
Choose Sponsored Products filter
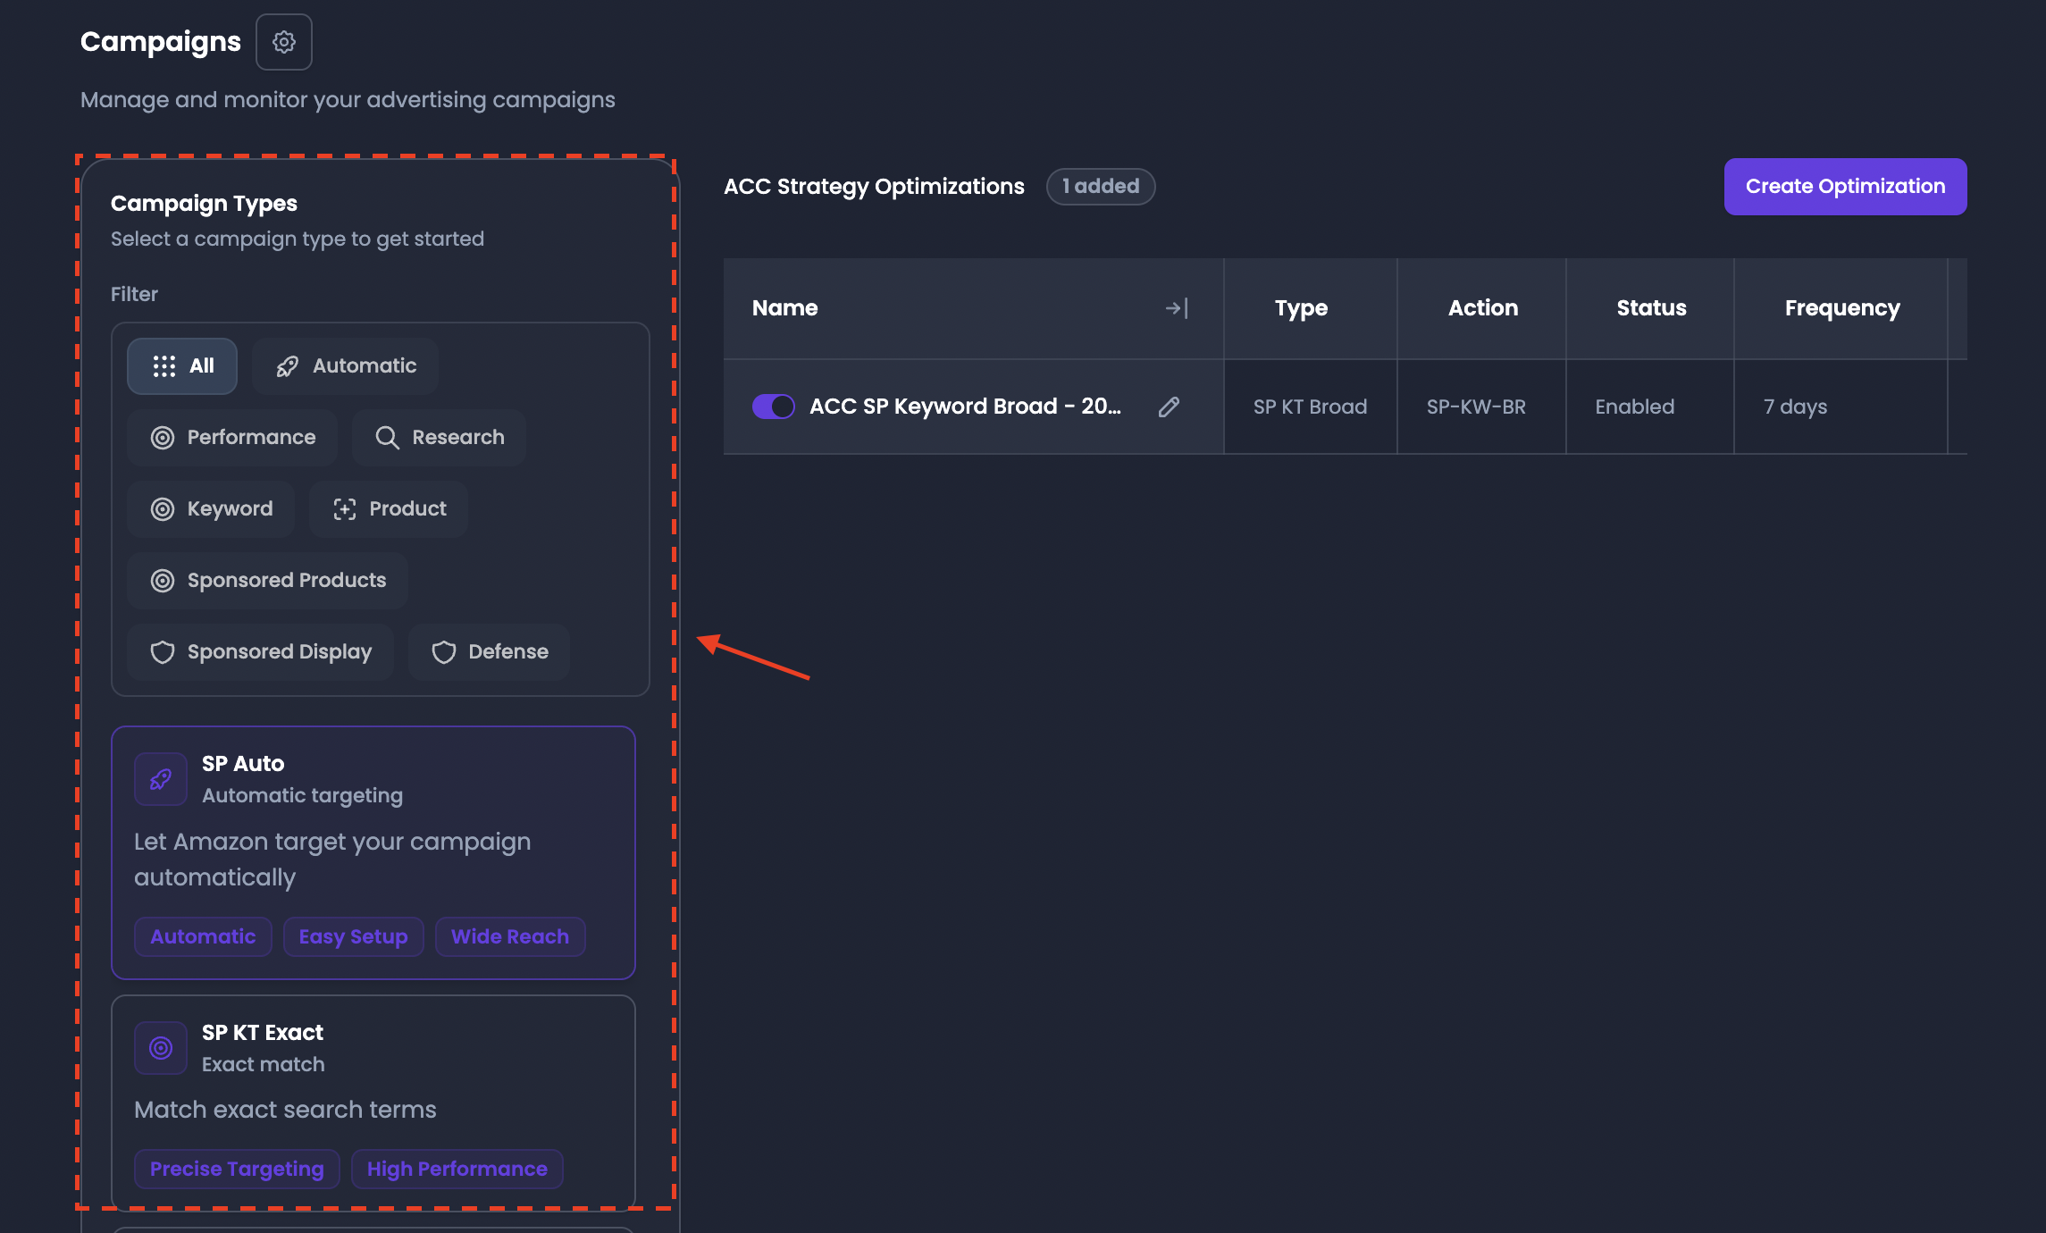[x=267, y=581]
